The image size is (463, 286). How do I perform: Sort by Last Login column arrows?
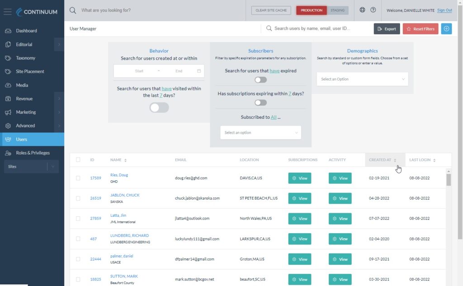click(x=434, y=160)
